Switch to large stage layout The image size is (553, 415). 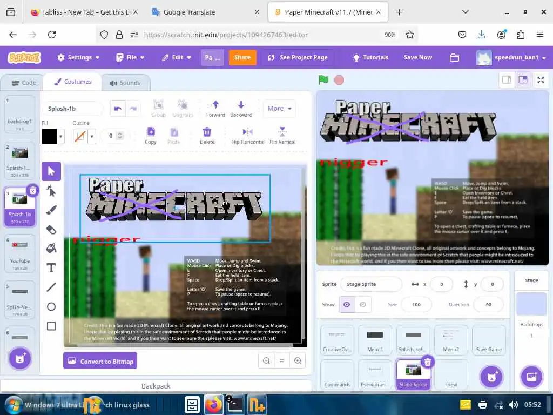pos(523,80)
